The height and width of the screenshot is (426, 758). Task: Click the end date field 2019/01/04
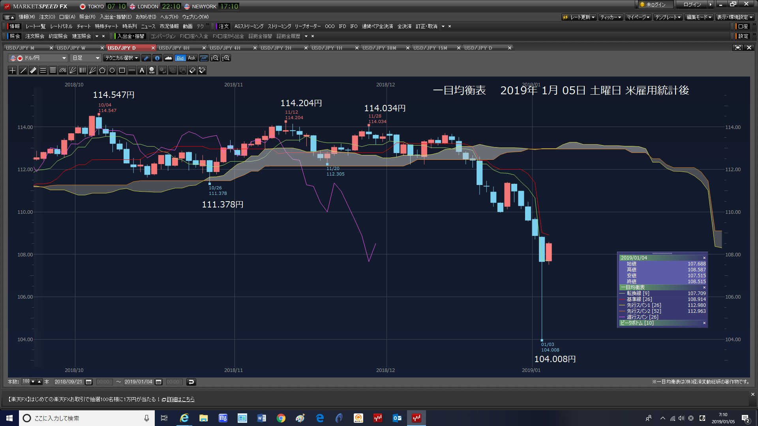(138, 382)
